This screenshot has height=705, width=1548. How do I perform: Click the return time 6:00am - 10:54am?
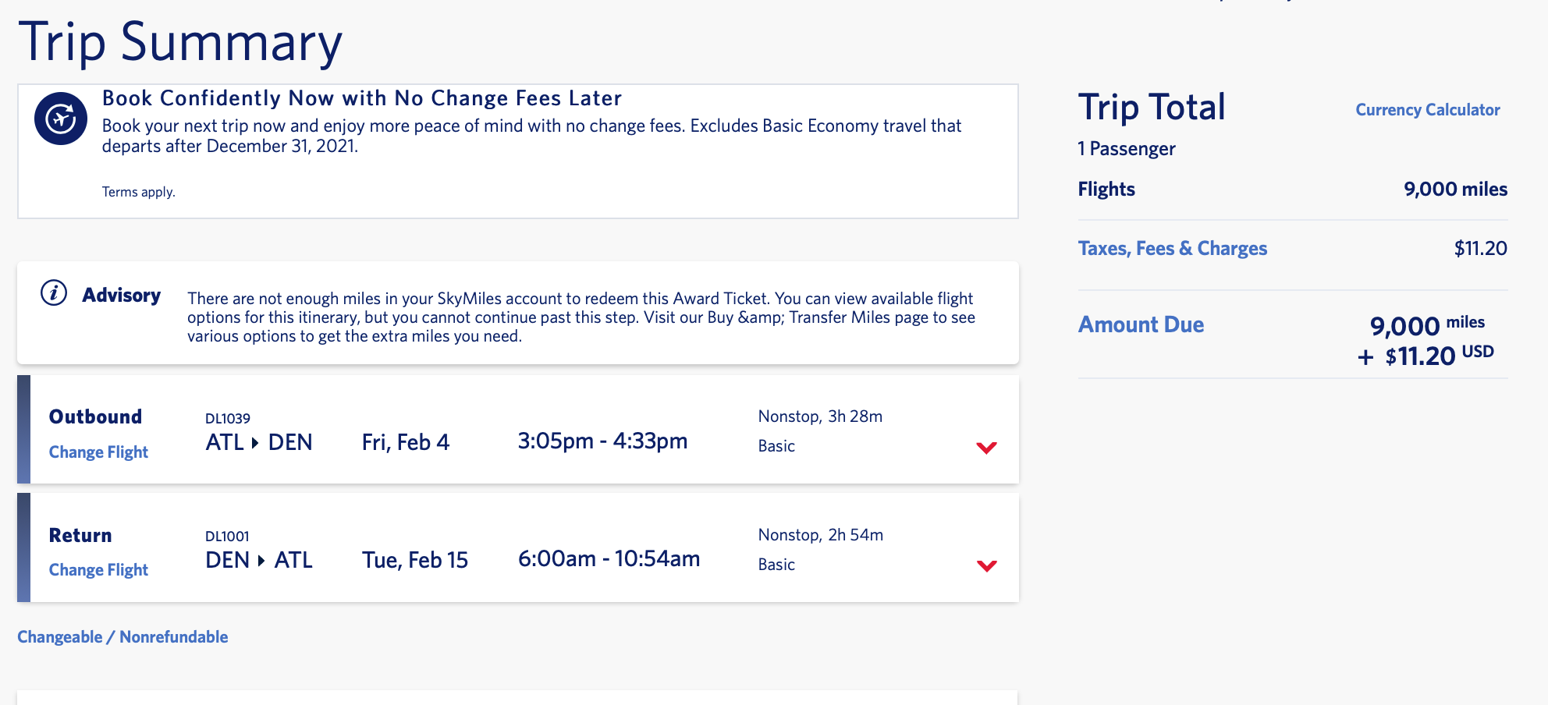(x=609, y=559)
